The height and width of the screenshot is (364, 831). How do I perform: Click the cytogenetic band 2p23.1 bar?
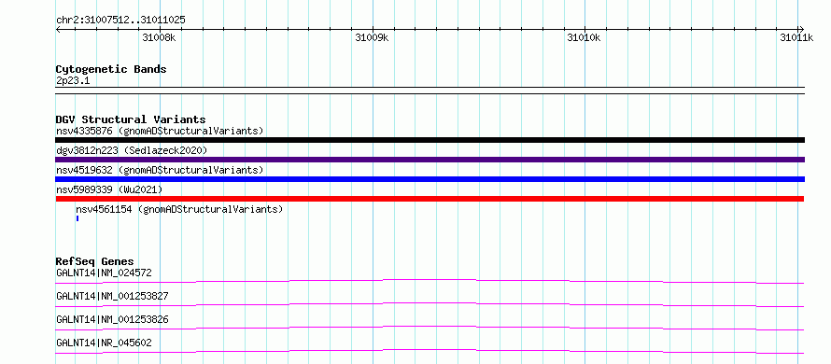tap(430, 91)
